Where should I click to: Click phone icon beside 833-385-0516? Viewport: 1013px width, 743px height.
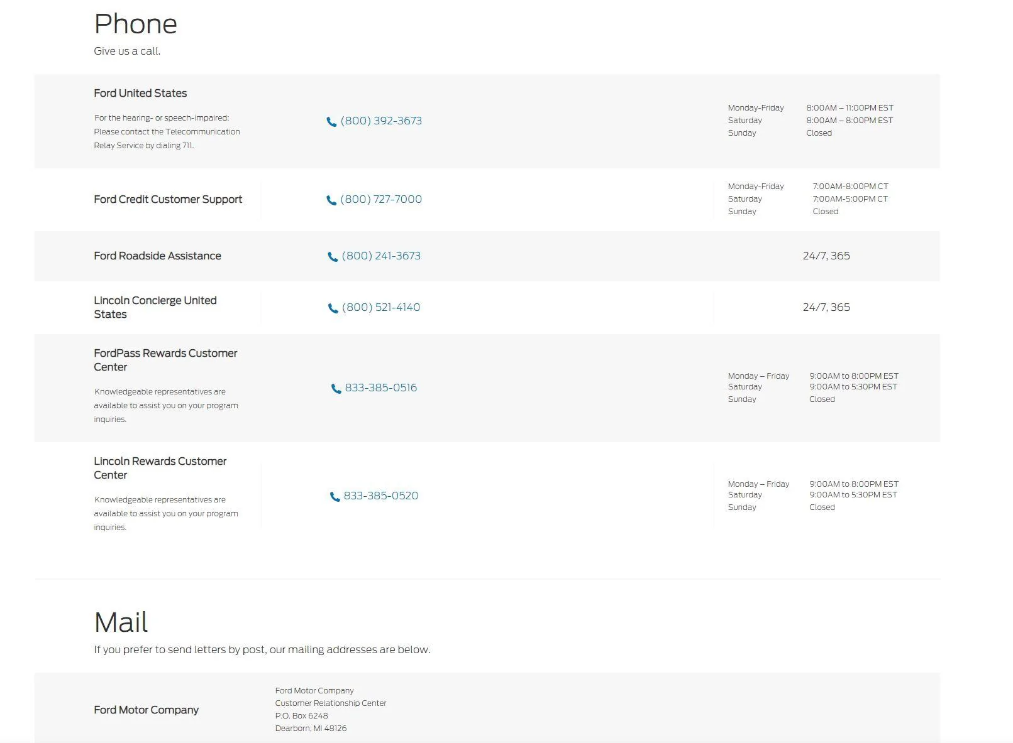(x=336, y=389)
